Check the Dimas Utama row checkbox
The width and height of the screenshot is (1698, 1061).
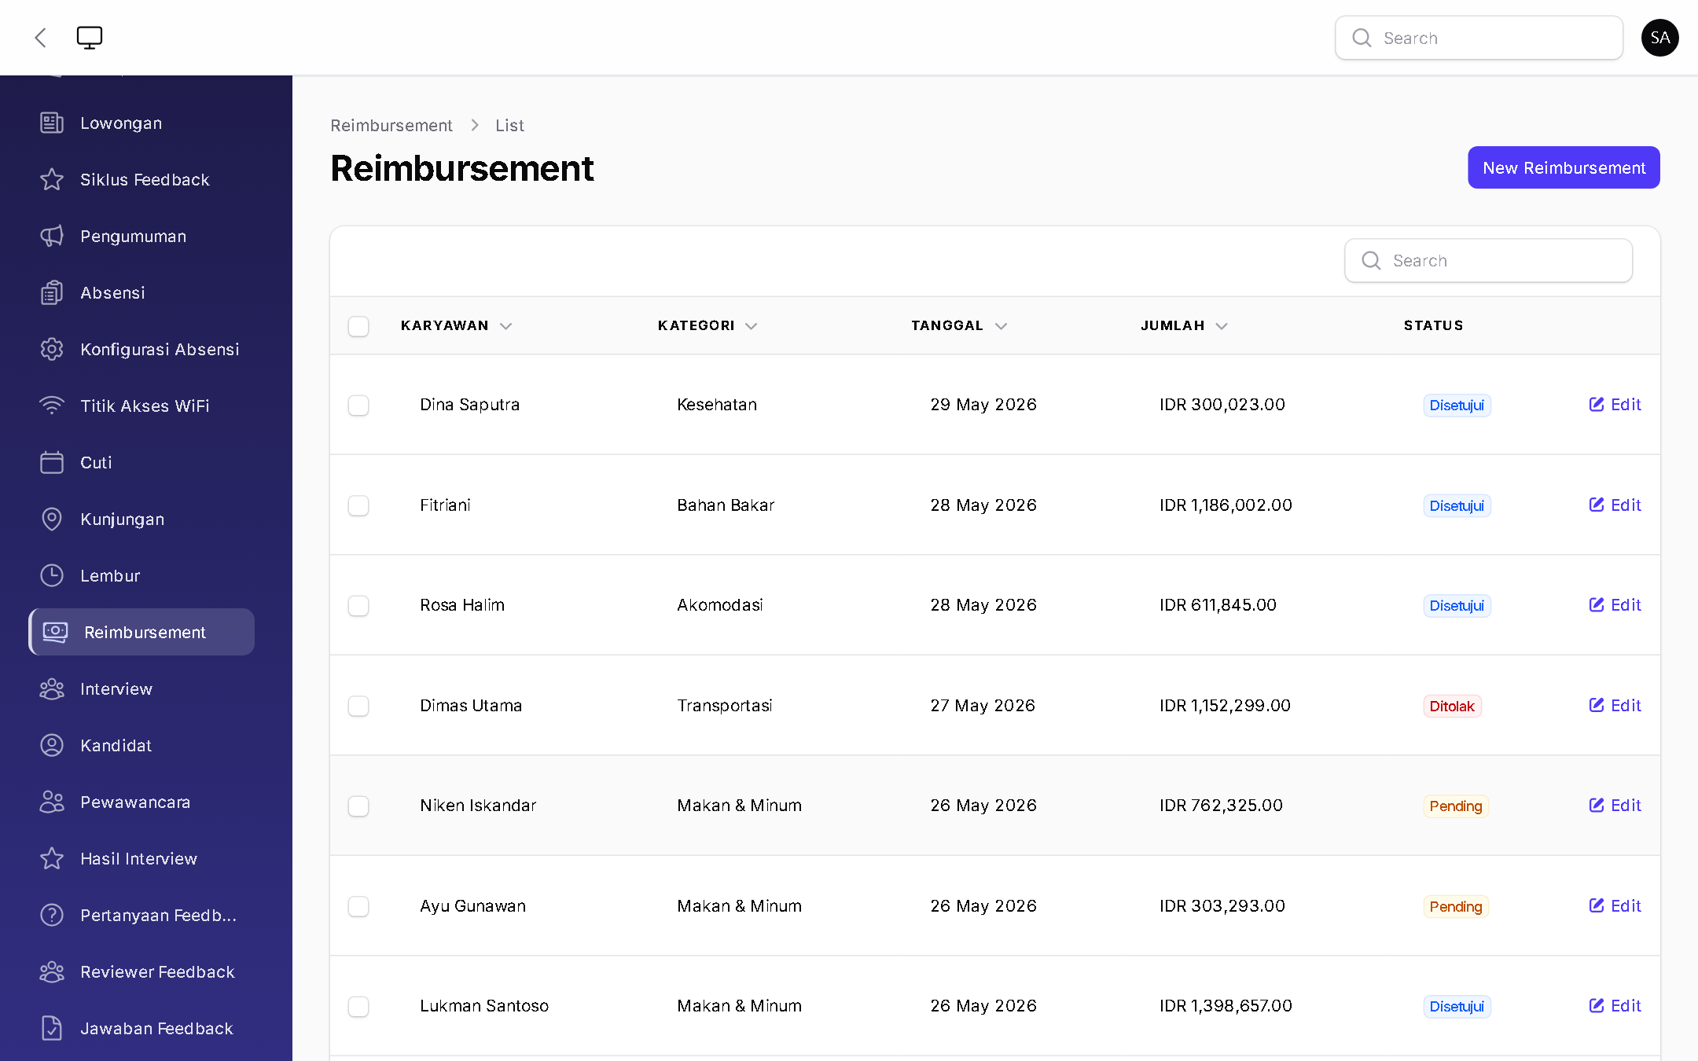point(358,706)
